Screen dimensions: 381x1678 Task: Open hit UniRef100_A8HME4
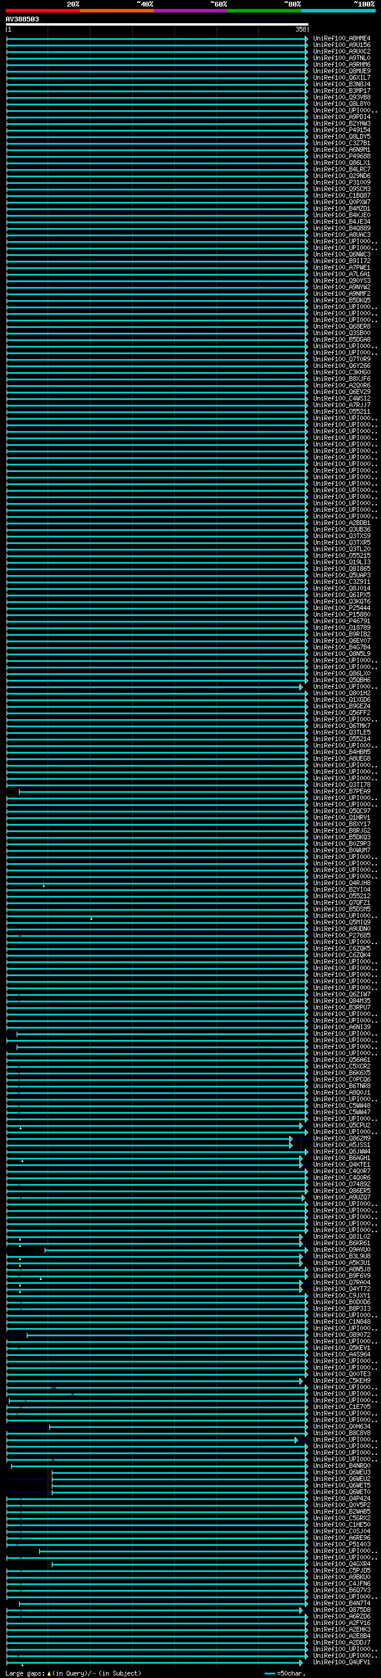point(342,39)
